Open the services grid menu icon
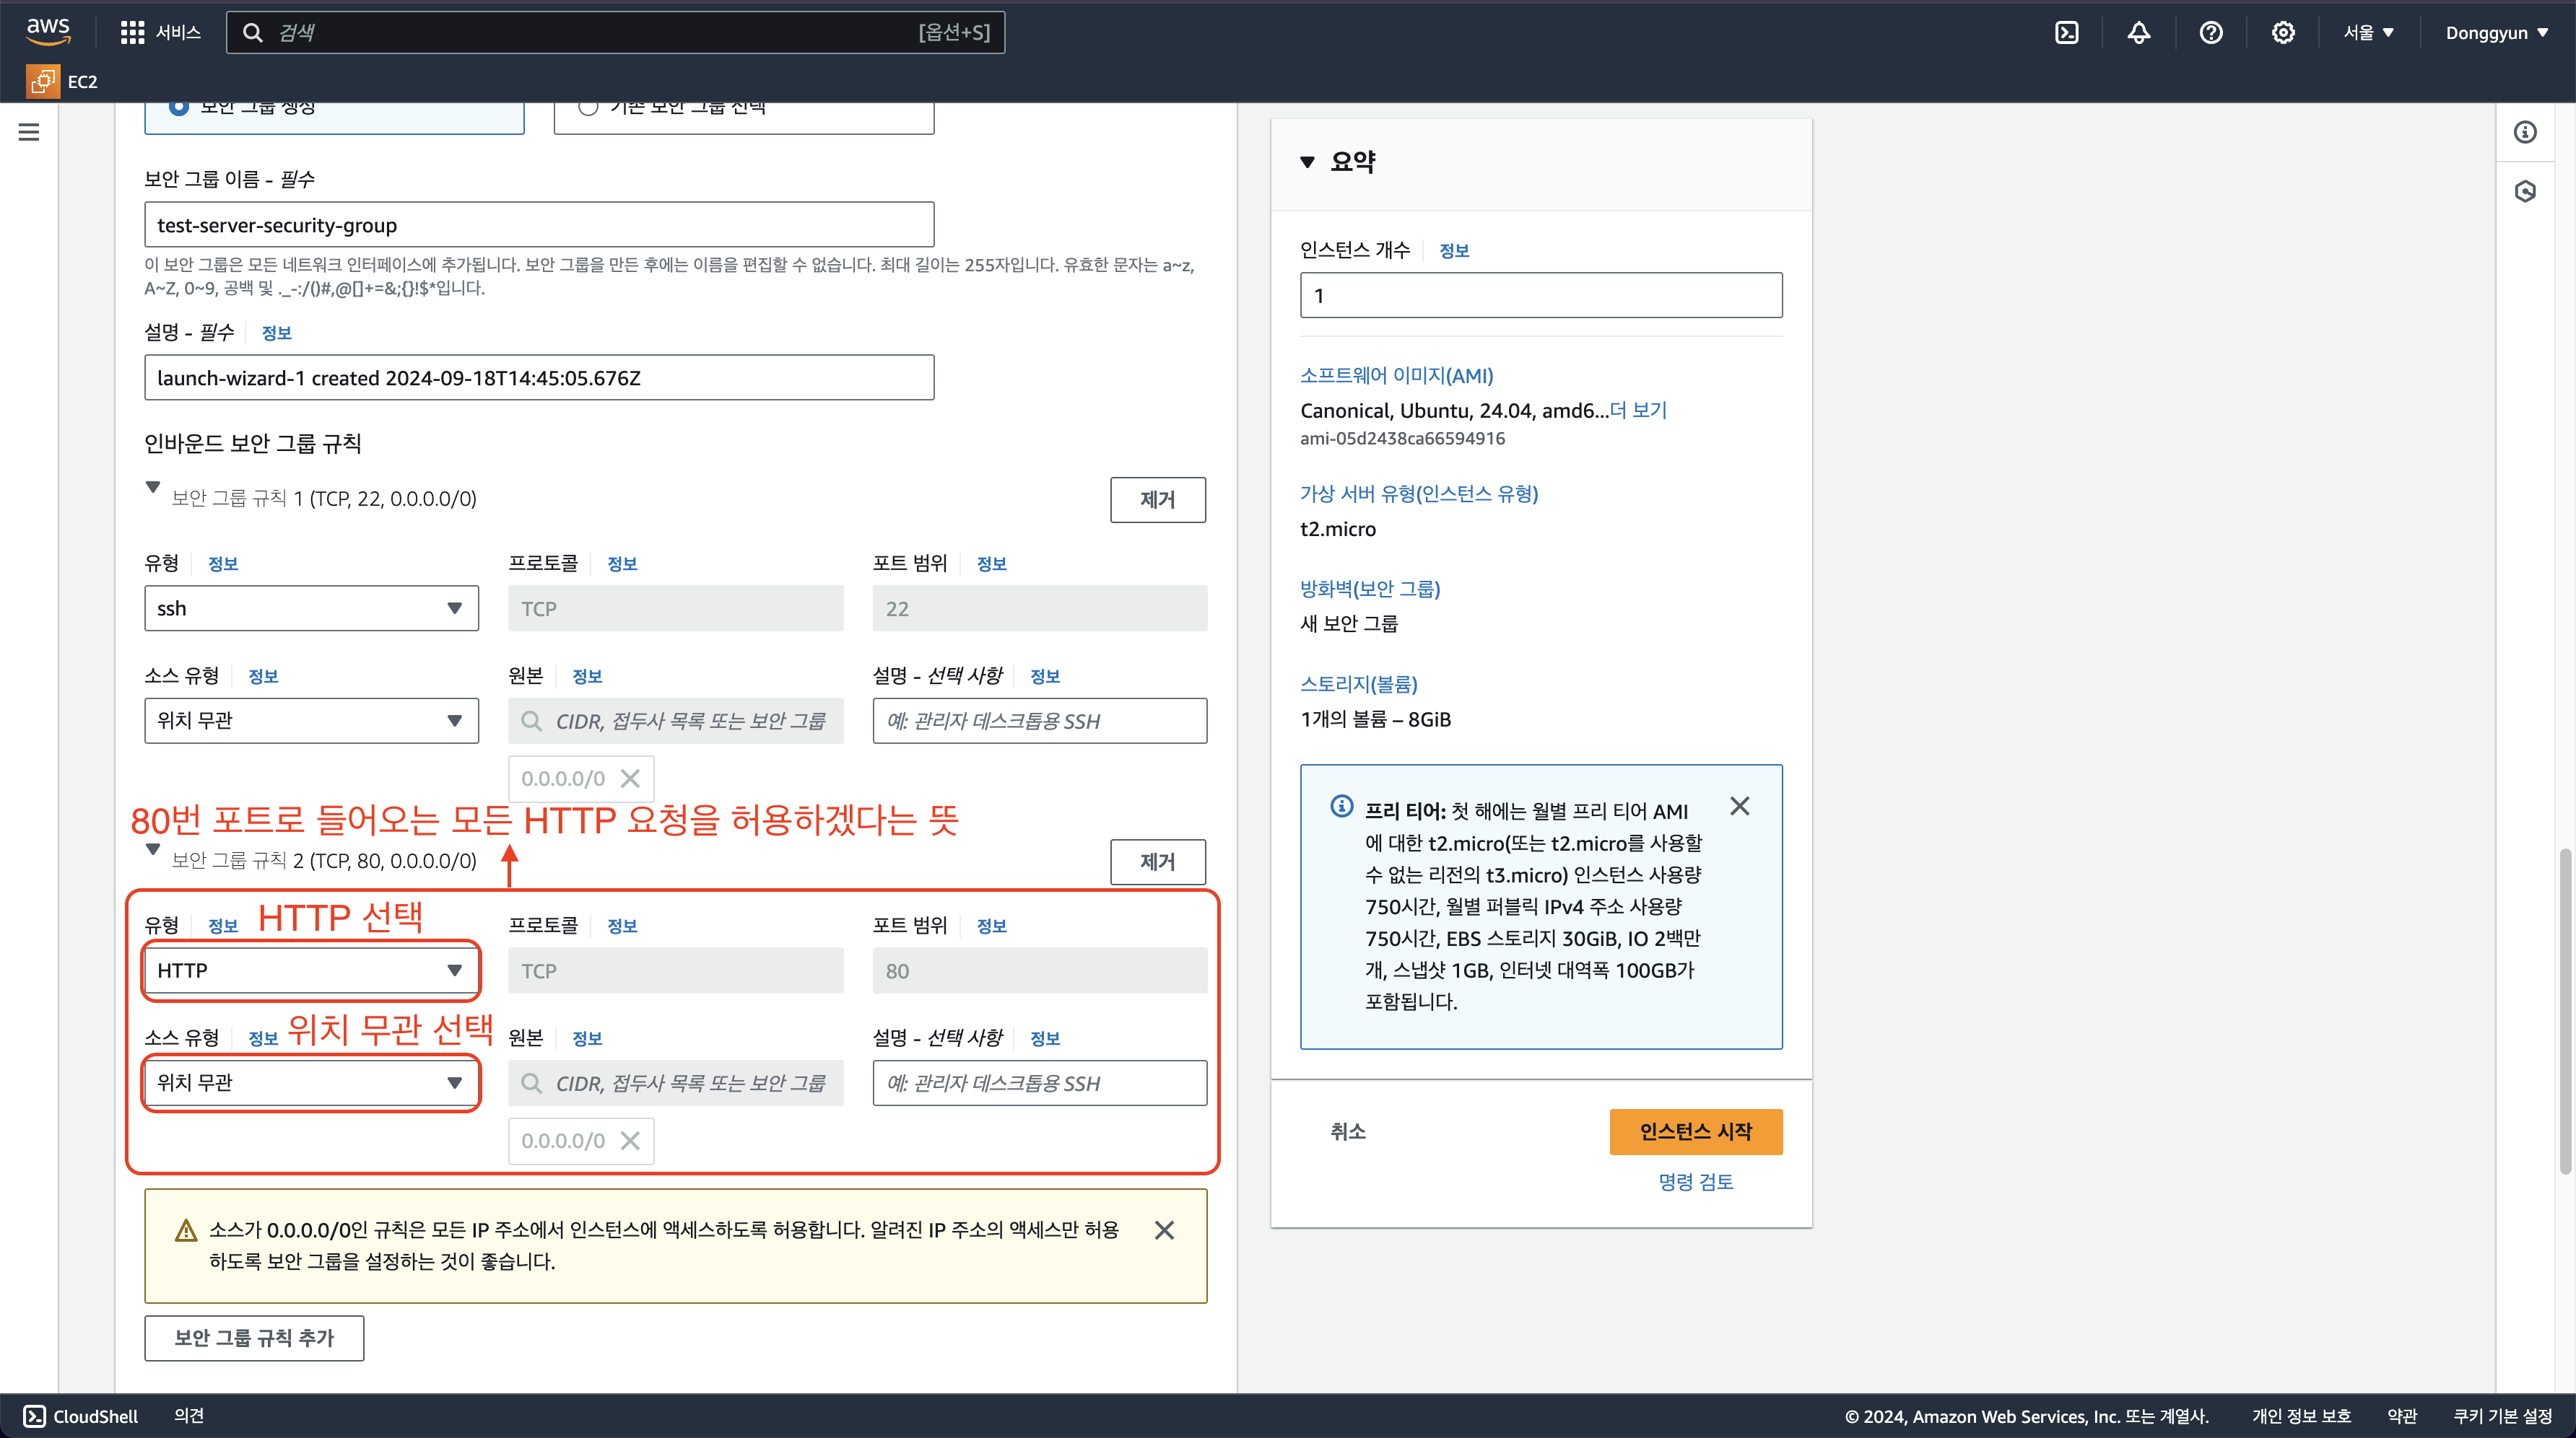 (x=132, y=33)
